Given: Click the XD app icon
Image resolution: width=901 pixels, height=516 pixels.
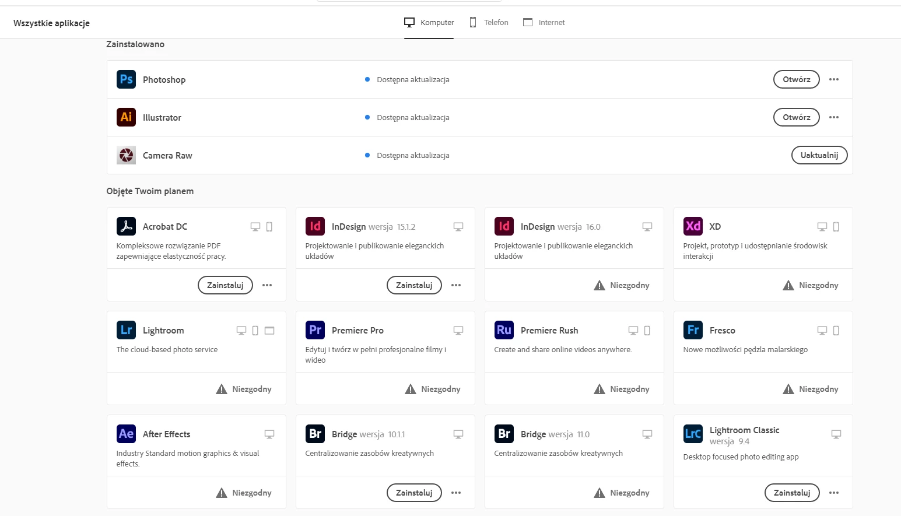Looking at the screenshot, I should [693, 226].
